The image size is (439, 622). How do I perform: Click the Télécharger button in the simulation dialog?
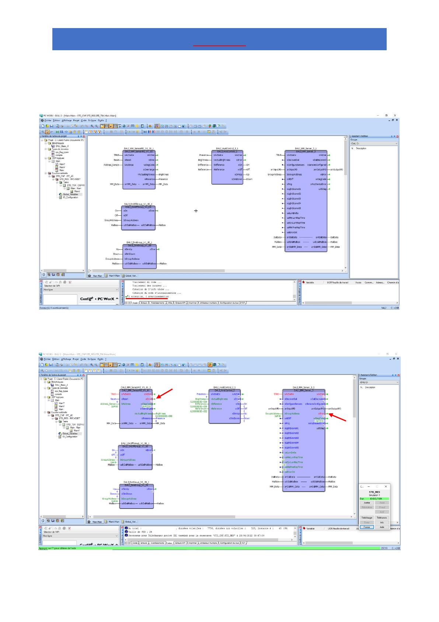point(366,517)
